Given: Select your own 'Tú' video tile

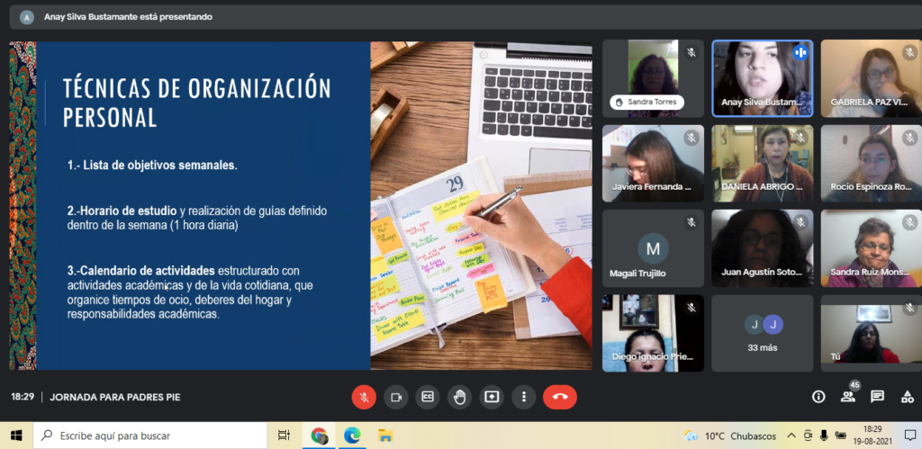Looking at the screenshot, I should tap(872, 333).
